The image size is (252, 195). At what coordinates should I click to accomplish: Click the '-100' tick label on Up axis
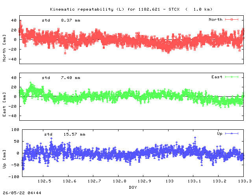[14, 177]
